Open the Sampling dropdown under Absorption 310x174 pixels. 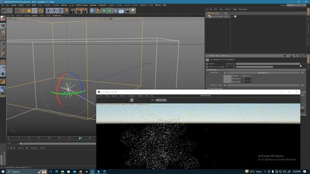point(247,76)
